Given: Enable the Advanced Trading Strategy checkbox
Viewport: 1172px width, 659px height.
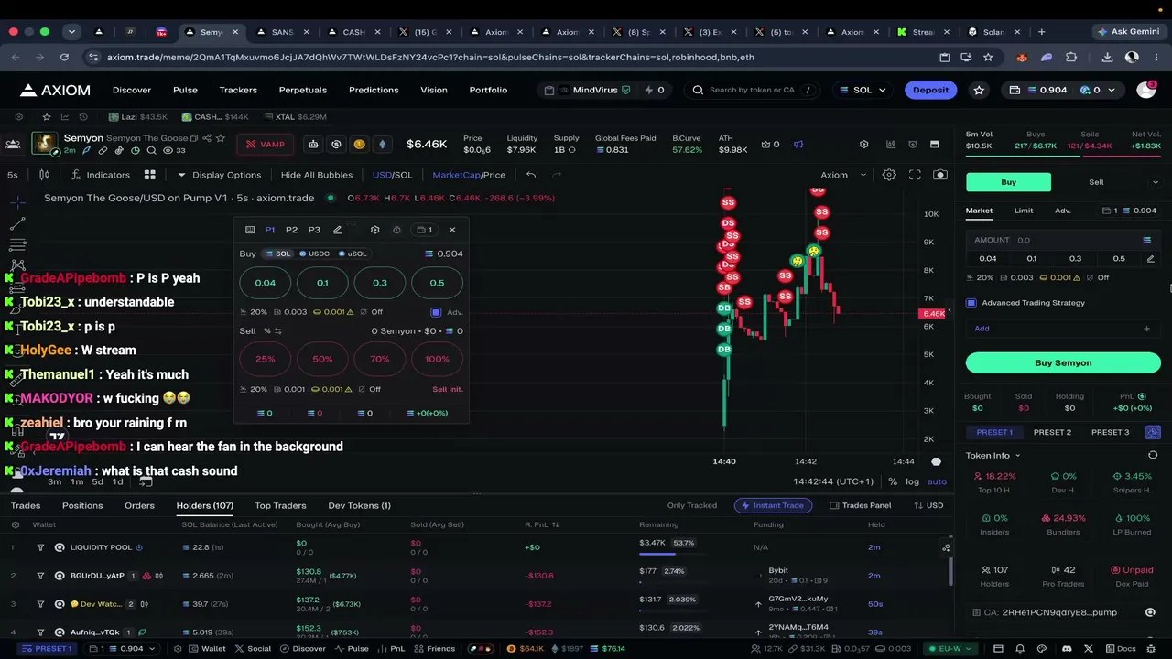Looking at the screenshot, I should (971, 303).
